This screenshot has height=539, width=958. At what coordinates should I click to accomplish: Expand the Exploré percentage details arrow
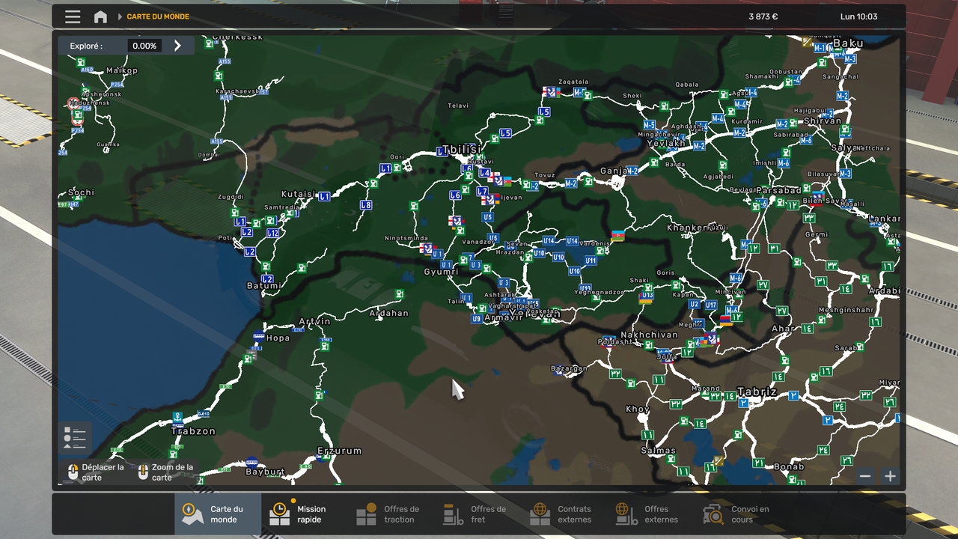click(177, 46)
